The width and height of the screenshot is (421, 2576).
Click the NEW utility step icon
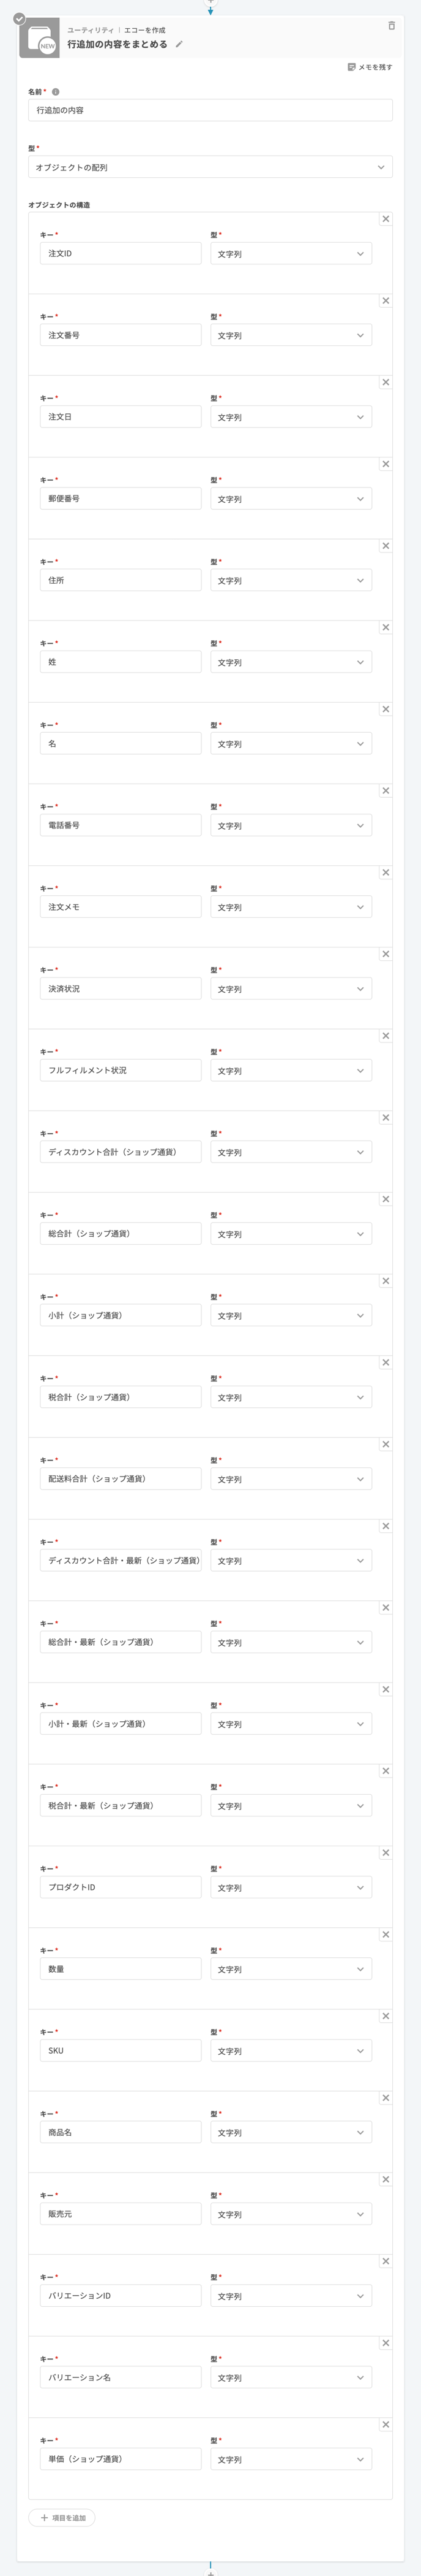40,38
